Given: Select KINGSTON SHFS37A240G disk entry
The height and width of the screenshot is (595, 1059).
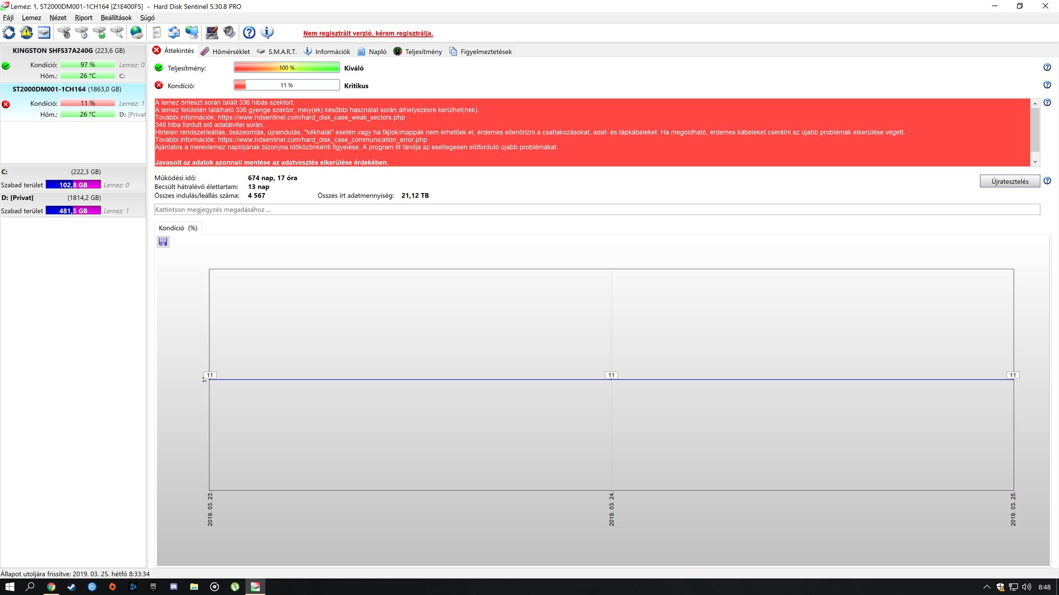Looking at the screenshot, I should tap(73, 63).
